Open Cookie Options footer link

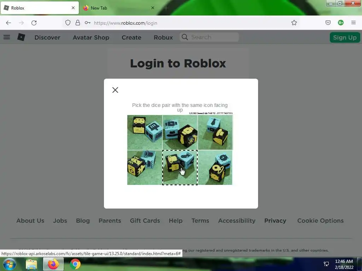point(320,221)
